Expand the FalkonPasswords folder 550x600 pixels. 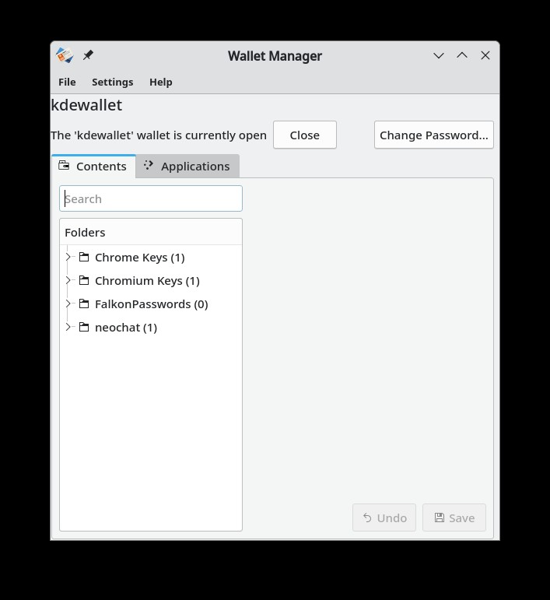(68, 304)
